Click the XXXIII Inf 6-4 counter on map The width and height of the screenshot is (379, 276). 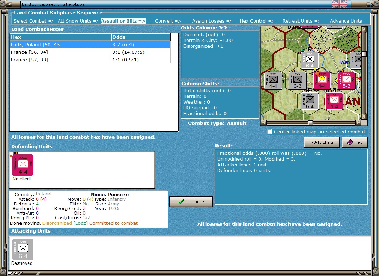pos(310,101)
